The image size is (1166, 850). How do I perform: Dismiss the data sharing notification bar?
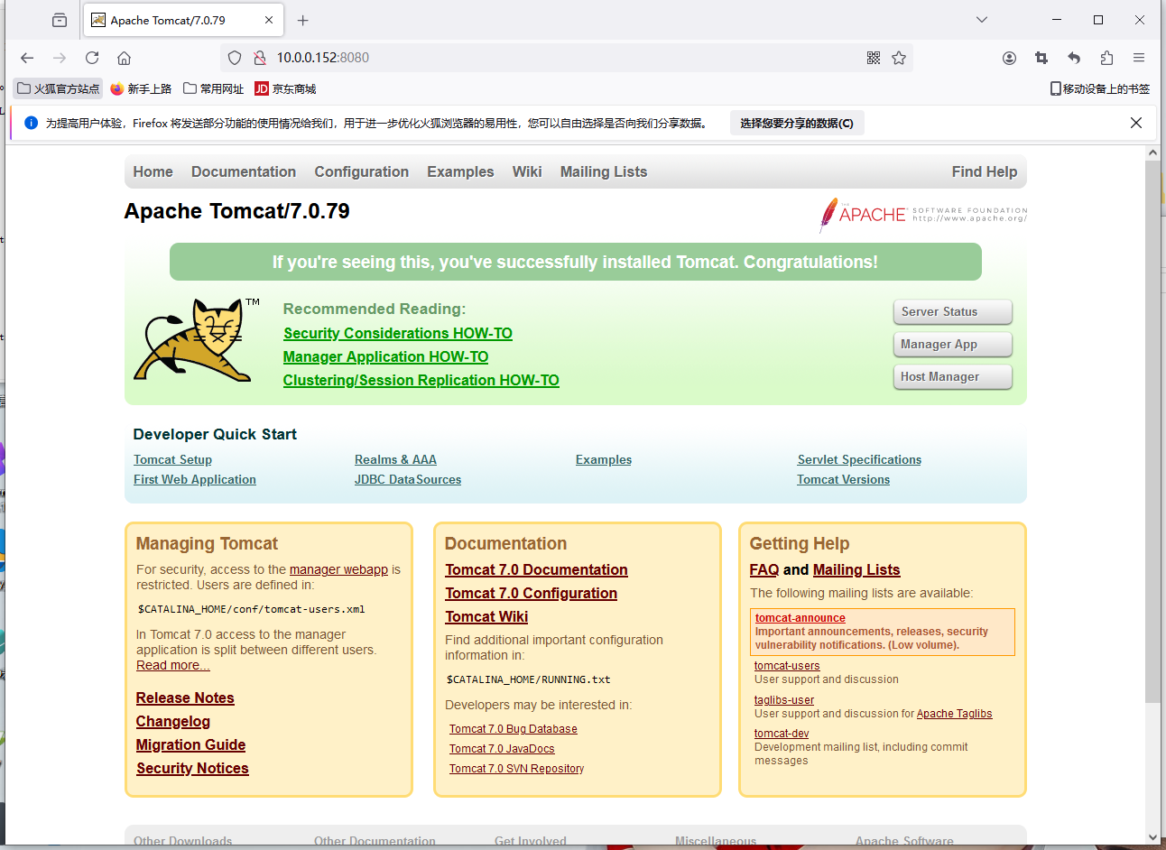[1136, 123]
